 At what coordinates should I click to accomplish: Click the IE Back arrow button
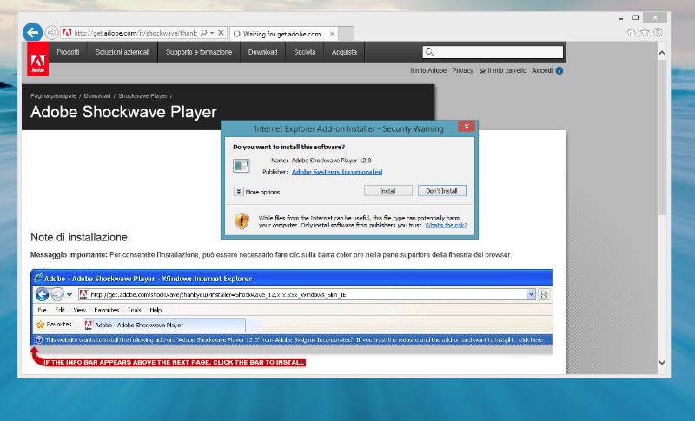tap(33, 32)
